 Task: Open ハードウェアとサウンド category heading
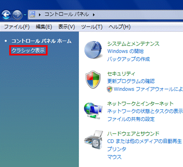[133, 134]
